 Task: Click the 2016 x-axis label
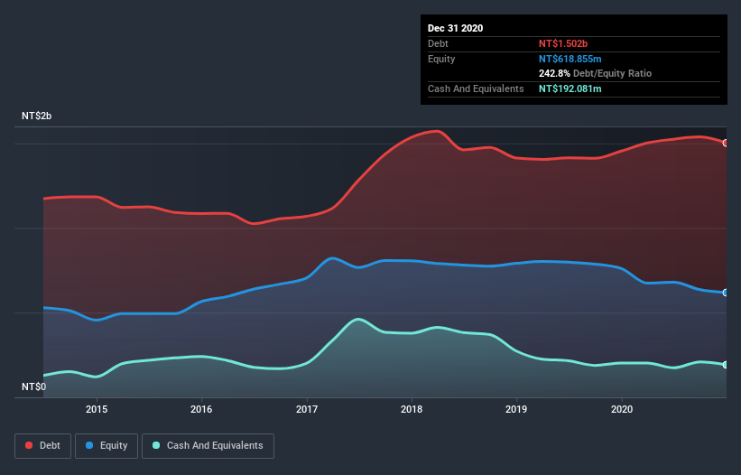(x=201, y=409)
